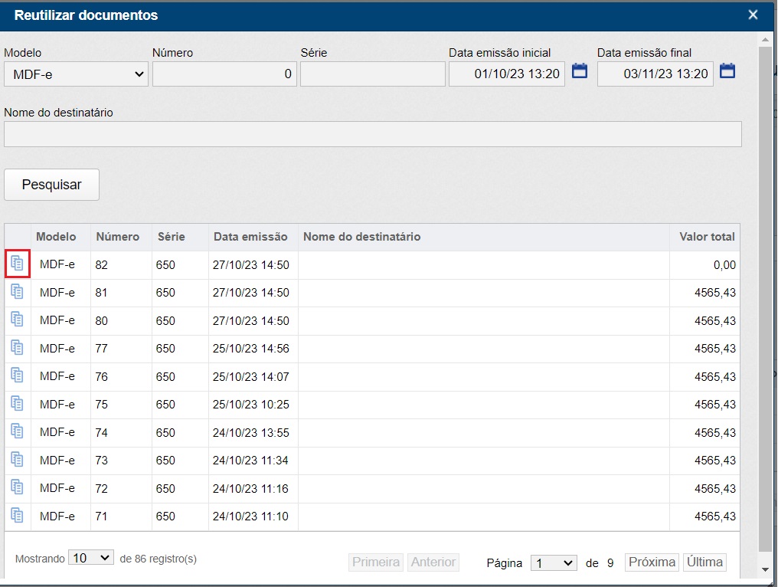Open the Página number dropdown
Screen dimensions: 778x587
coord(554,562)
